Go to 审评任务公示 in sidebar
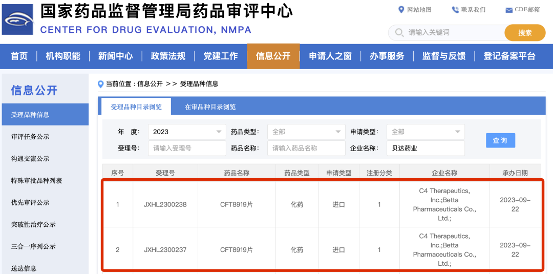Image resolution: width=553 pixels, height=274 pixels. [30, 137]
